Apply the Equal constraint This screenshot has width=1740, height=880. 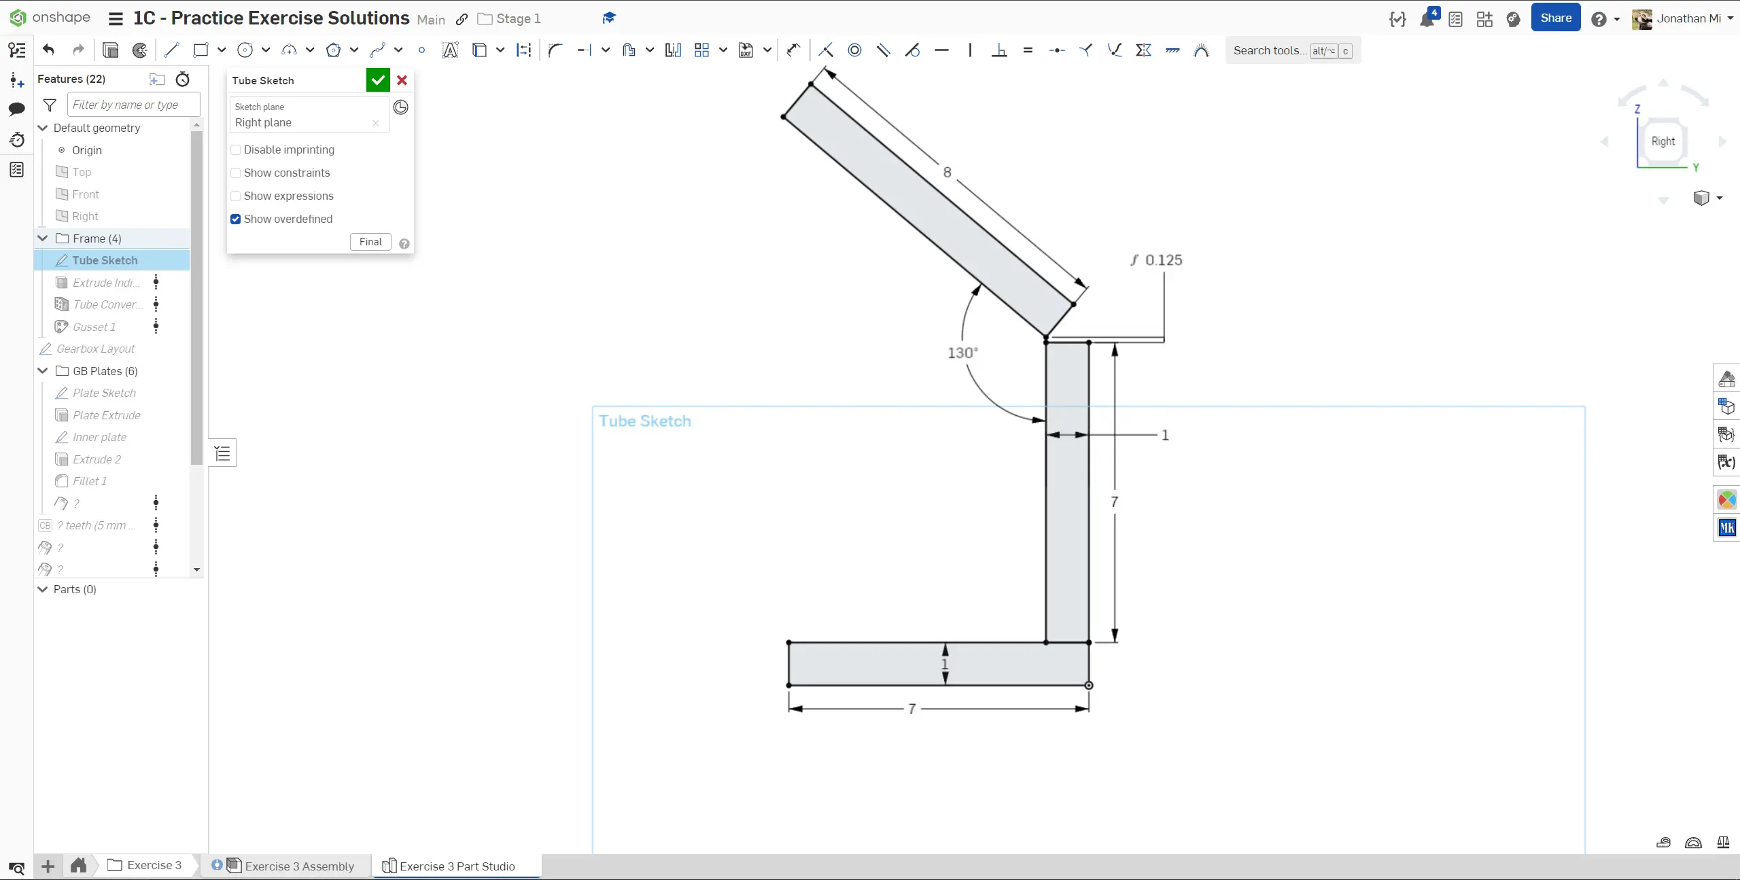[1028, 50]
